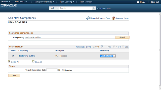Image resolution: width=161 pixels, height=90 pixels.
Task: Open the calendar picker for Target Completion Date
Action: point(59,70)
